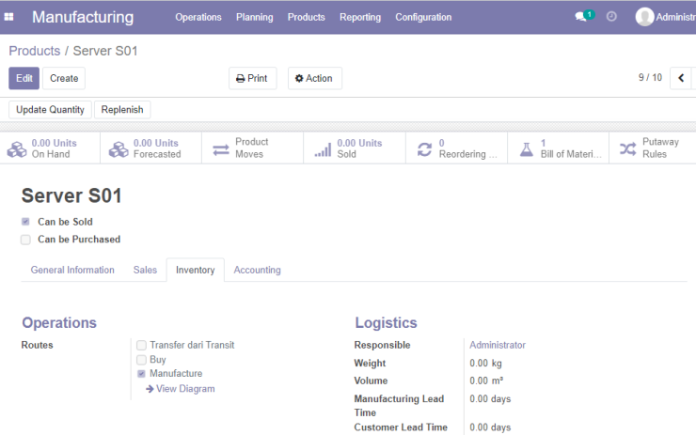Click the Administrator avatar picture
The width and height of the screenshot is (696, 435).
coord(644,17)
